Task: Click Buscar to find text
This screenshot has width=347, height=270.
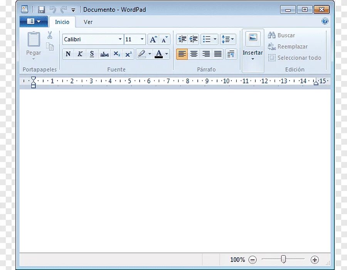Action: [x=281, y=35]
